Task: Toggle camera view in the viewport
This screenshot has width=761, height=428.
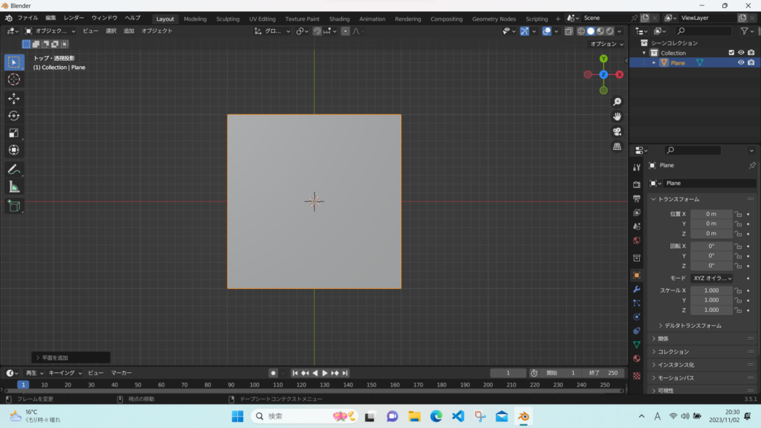Action: click(x=617, y=132)
